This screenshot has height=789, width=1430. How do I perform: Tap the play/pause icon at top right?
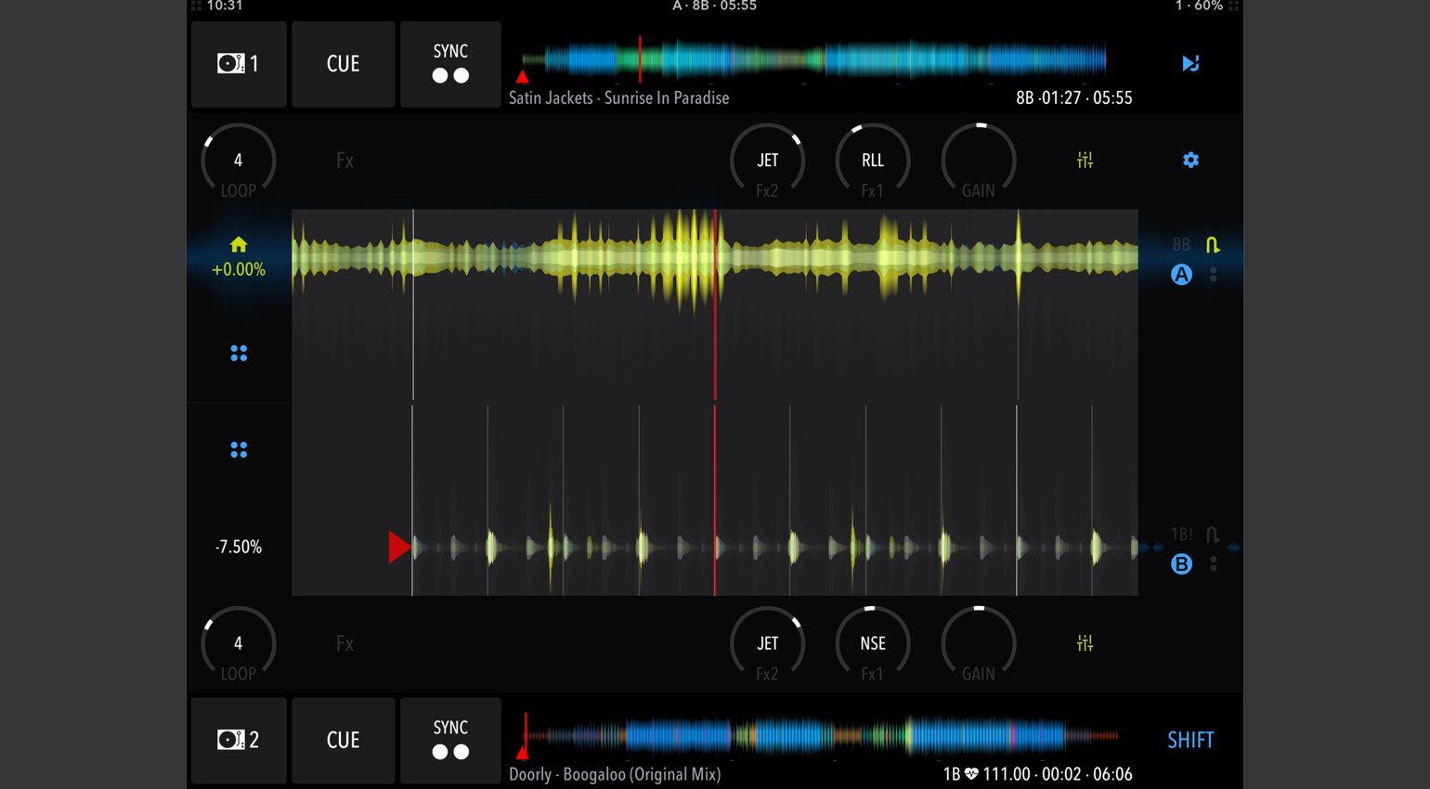pyautogui.click(x=1190, y=63)
